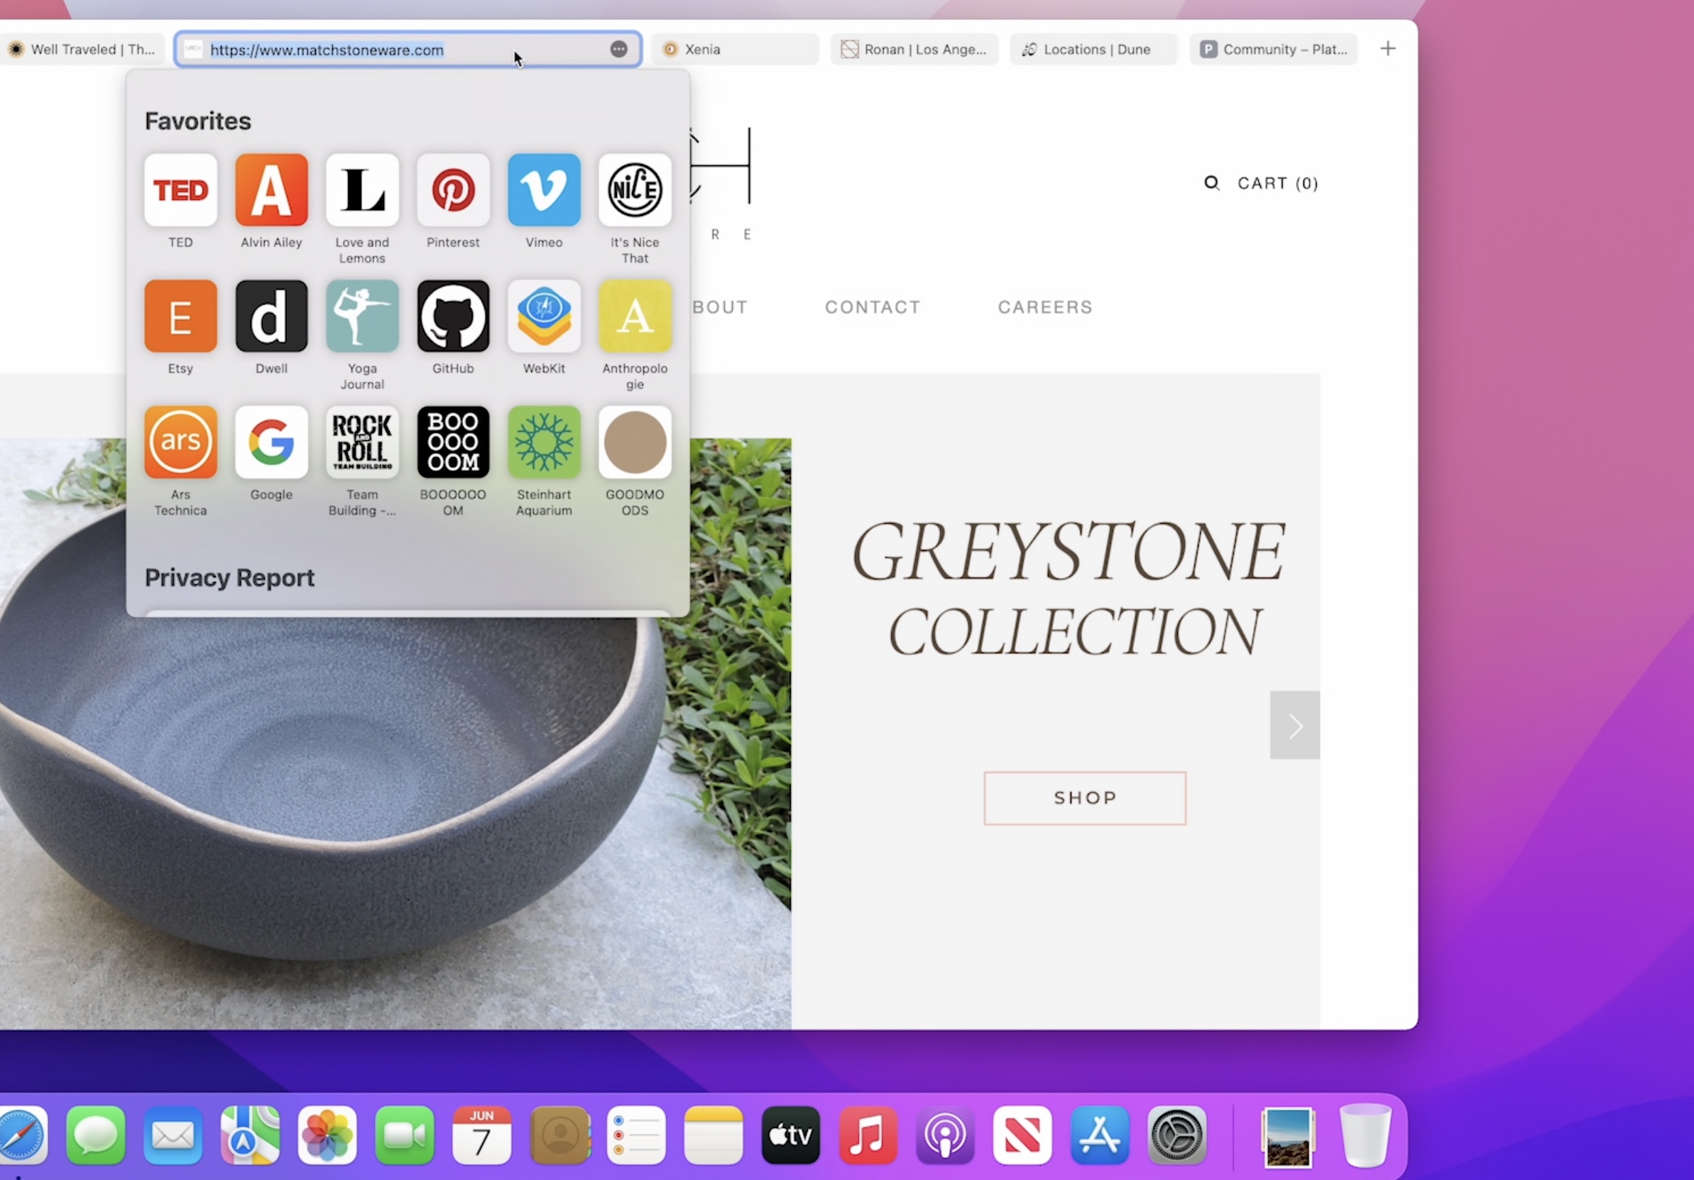
Task: Open the photo file thumbnail in Dock
Action: 1288,1137
